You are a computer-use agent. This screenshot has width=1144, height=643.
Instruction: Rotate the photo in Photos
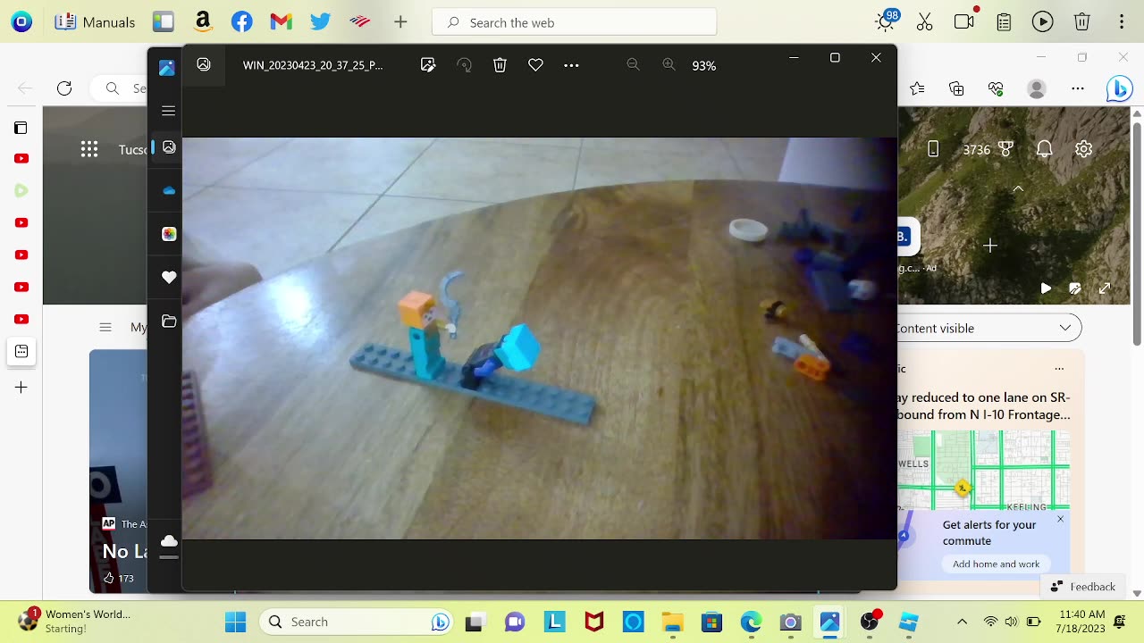tap(464, 65)
